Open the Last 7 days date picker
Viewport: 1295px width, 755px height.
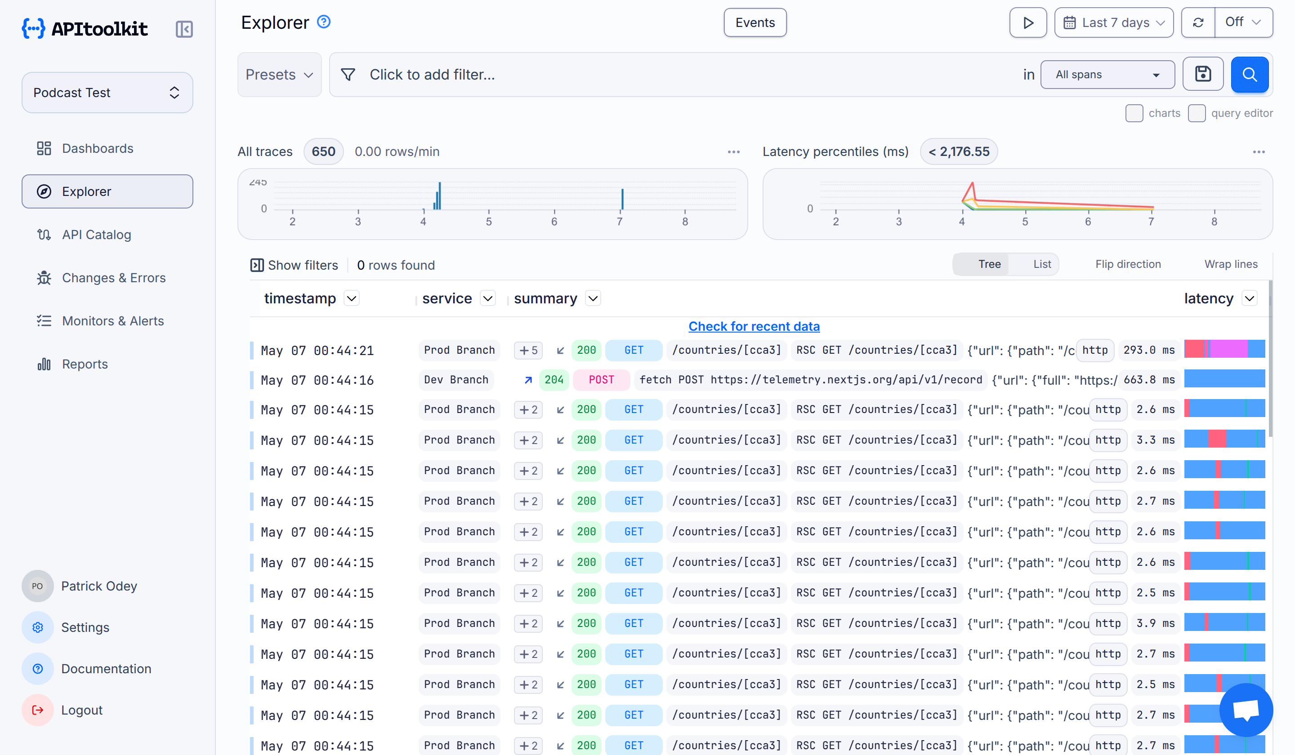point(1114,22)
